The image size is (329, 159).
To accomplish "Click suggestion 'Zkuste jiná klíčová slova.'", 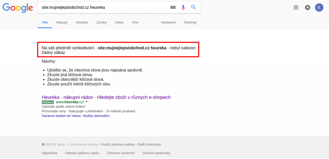I will (x=70, y=75).
